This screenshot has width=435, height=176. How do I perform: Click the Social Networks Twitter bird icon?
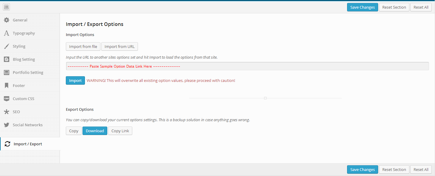point(7,125)
